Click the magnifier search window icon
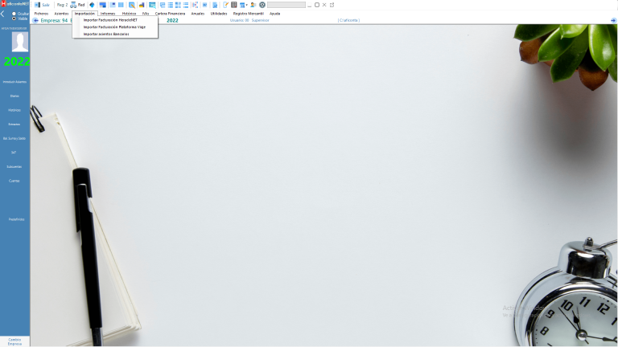This screenshot has height=347, width=618. pos(132,5)
